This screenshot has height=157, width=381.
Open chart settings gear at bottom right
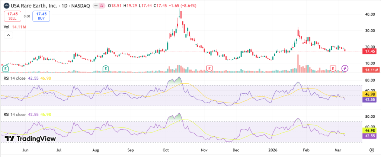(371, 150)
